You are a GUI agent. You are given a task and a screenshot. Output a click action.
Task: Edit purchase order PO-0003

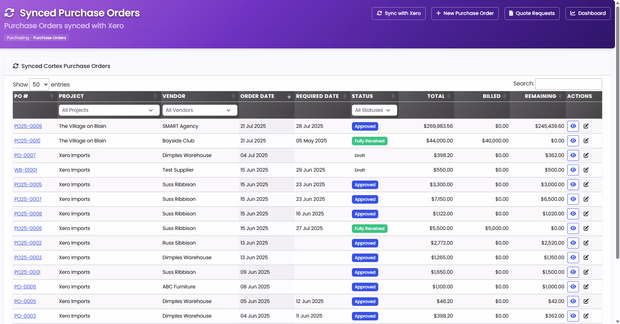tap(586, 316)
